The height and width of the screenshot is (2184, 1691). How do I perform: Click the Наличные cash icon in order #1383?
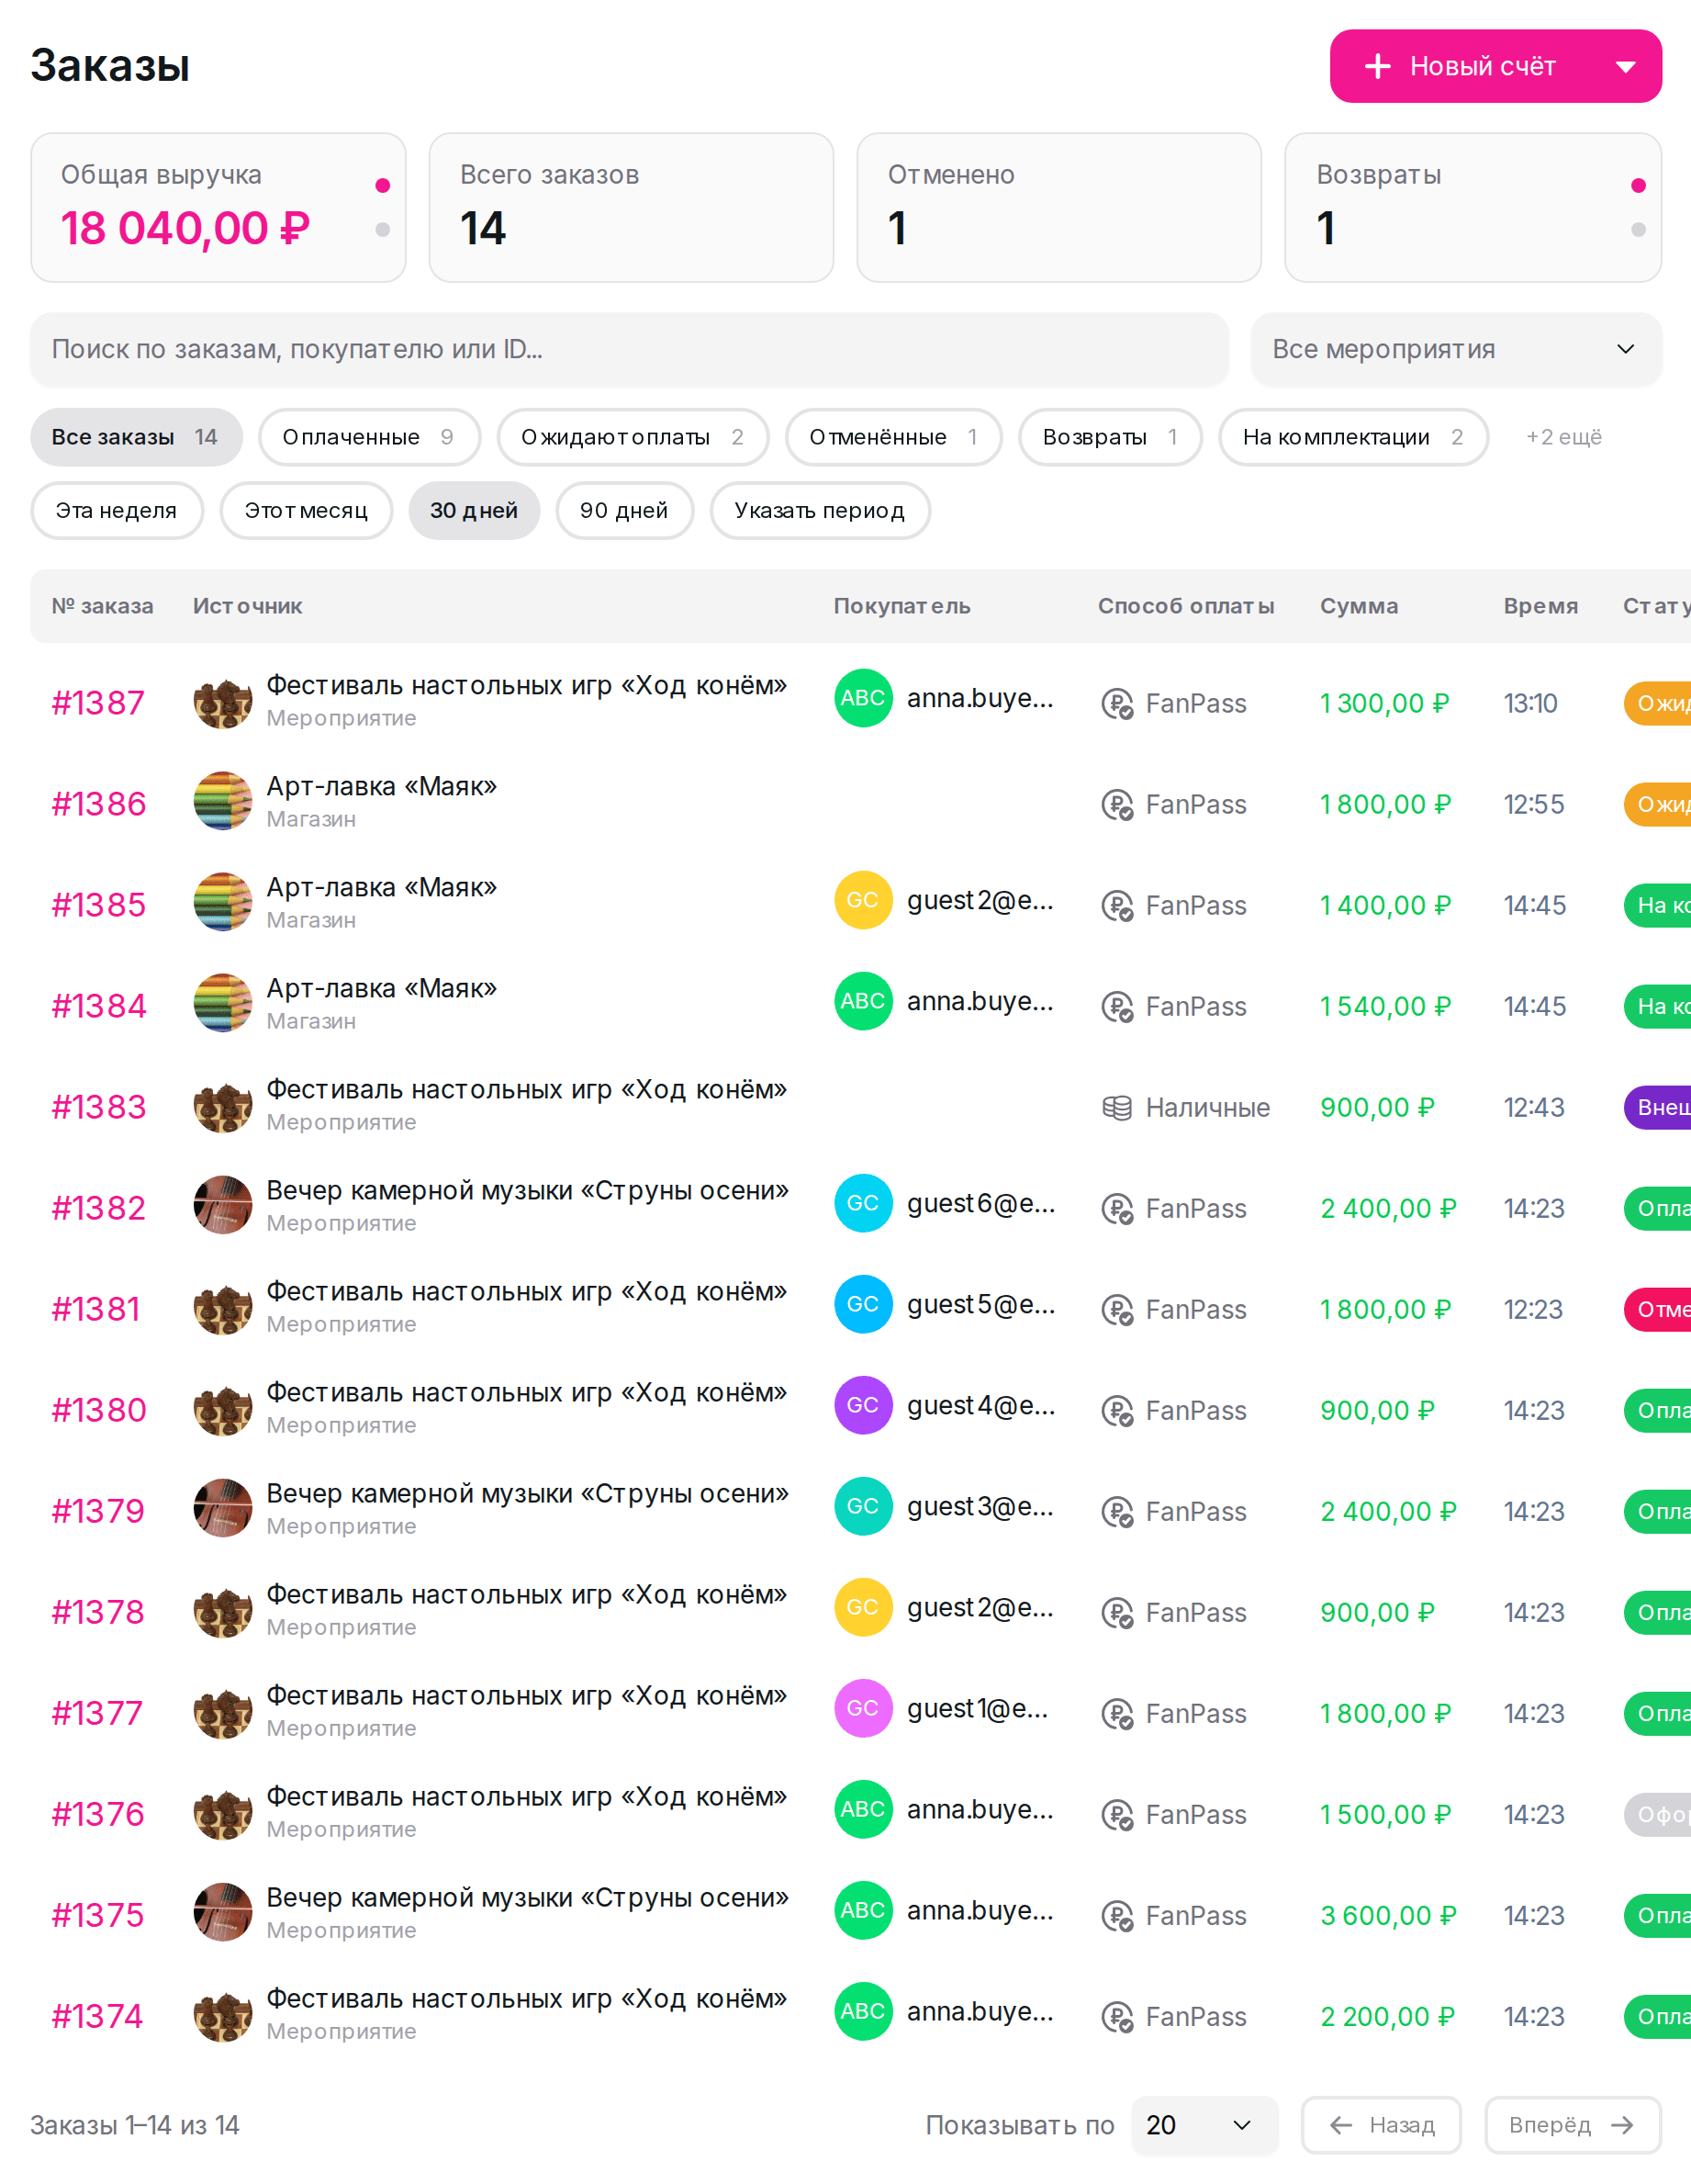(1116, 1107)
